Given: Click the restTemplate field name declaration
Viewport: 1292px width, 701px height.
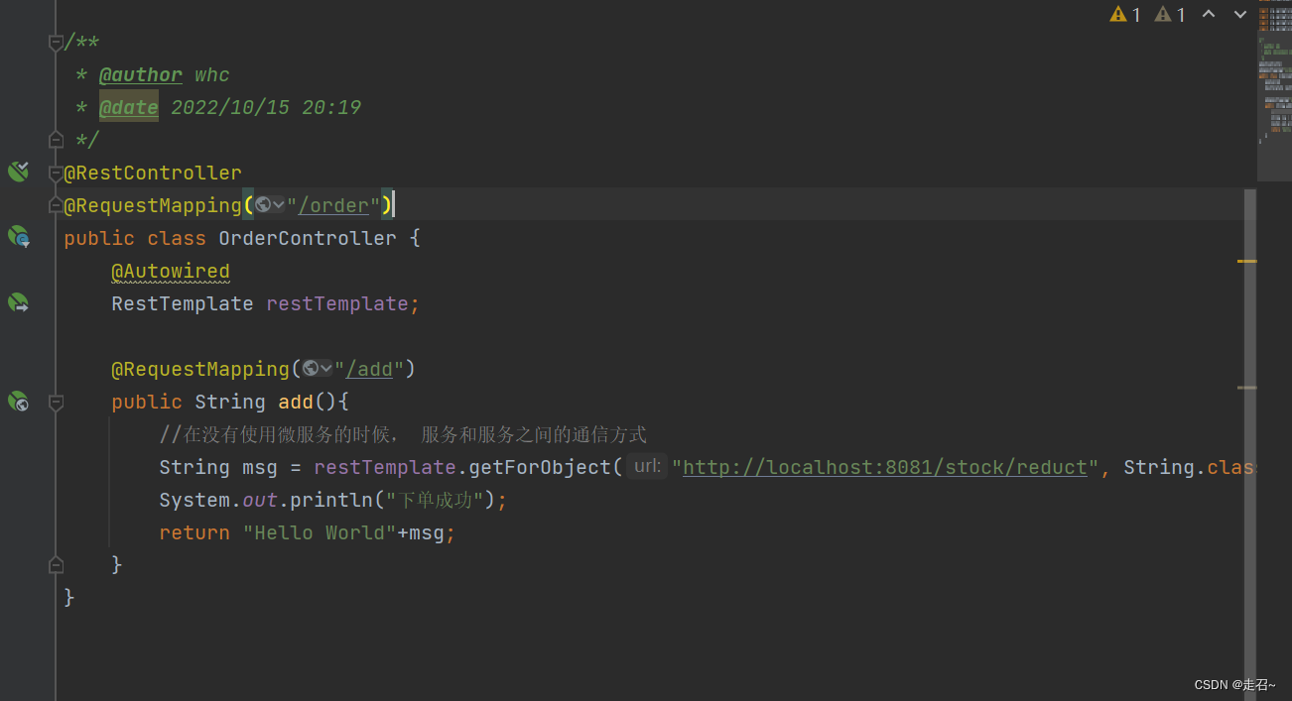Looking at the screenshot, I should (x=337, y=303).
